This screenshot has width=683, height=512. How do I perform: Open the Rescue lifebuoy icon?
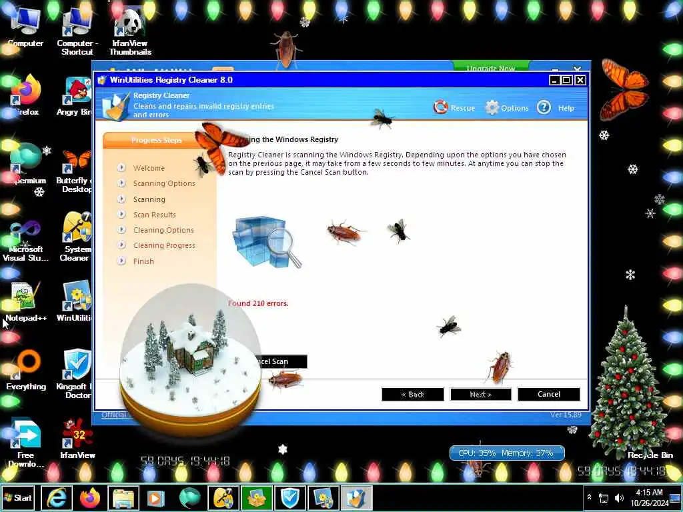pos(440,107)
